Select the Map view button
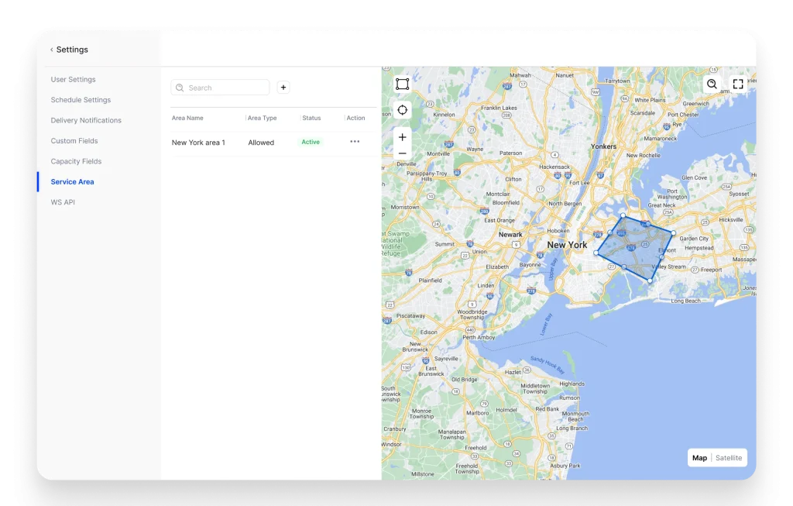Image resolution: width=793 pixels, height=506 pixels. 699,457
